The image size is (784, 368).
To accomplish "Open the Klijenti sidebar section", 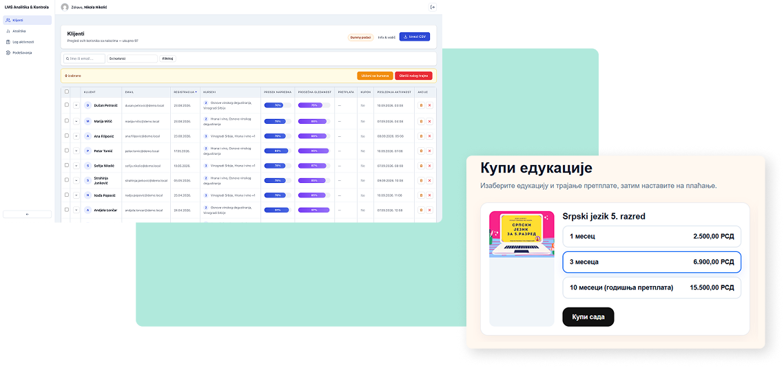I will 27,20.
